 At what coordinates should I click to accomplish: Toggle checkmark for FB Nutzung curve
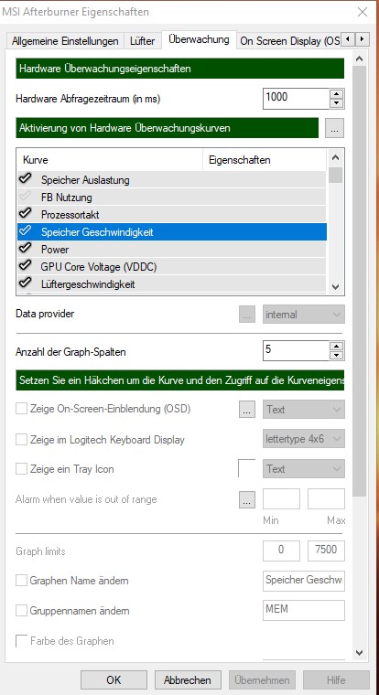26,197
